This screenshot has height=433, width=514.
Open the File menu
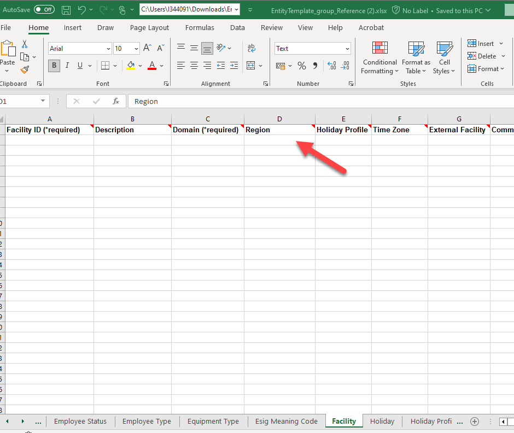[x=5, y=27]
